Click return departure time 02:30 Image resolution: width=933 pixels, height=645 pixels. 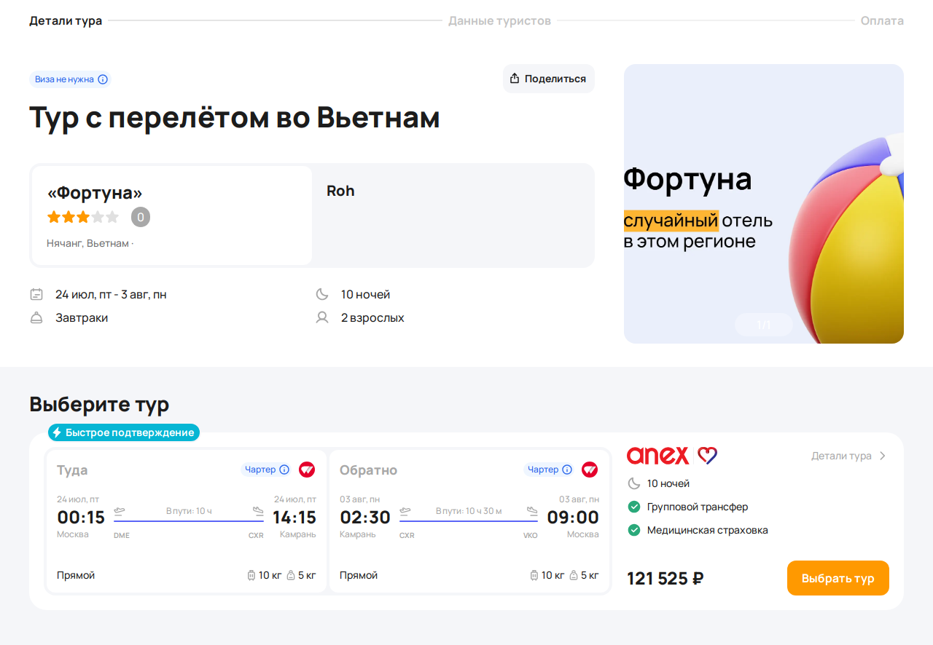(x=365, y=518)
